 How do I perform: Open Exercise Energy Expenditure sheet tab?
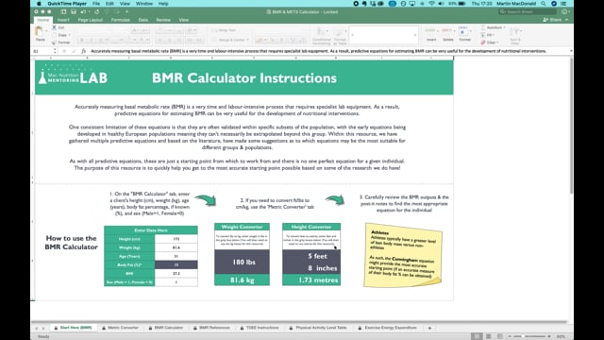388,328
